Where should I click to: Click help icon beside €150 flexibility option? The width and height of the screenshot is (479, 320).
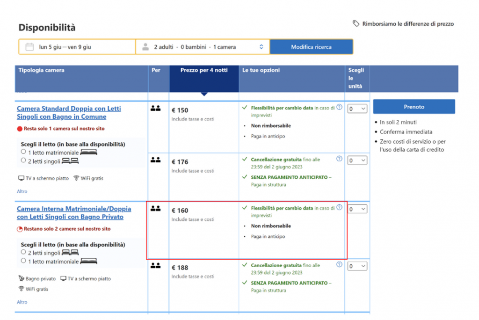pyautogui.click(x=339, y=107)
